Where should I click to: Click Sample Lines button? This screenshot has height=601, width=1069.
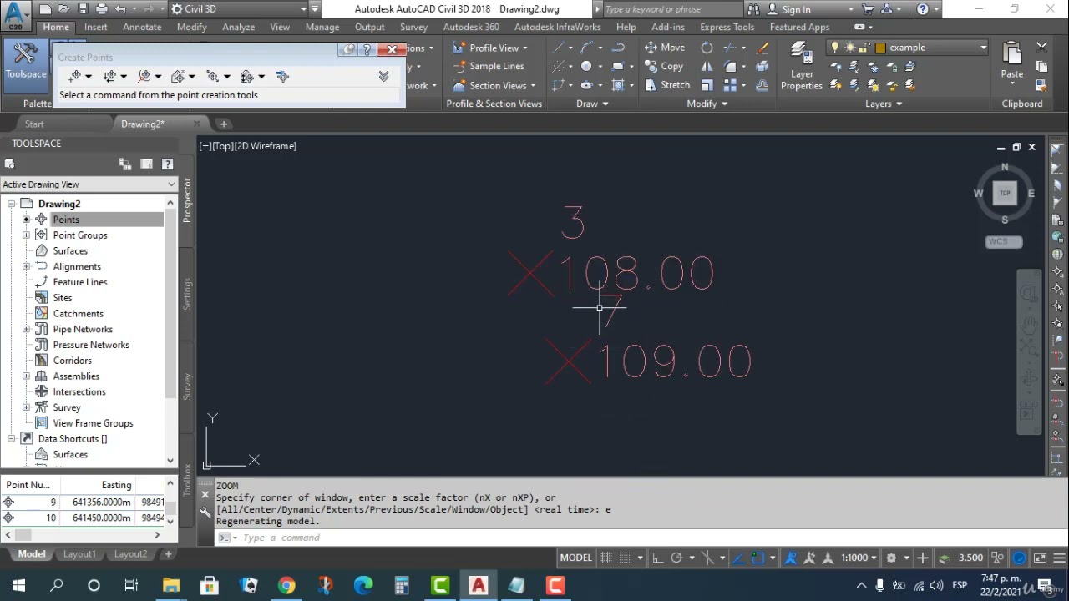click(489, 67)
